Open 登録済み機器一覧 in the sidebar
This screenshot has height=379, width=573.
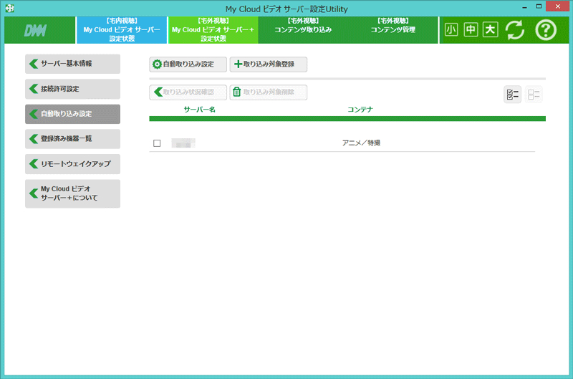click(72, 139)
